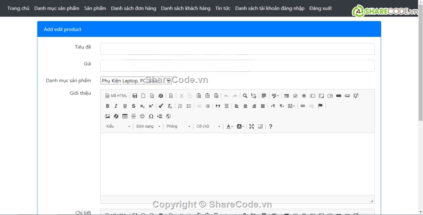Open the spell check ABC dropdown
The width and height of the screenshot is (423, 215).
[x=275, y=96]
